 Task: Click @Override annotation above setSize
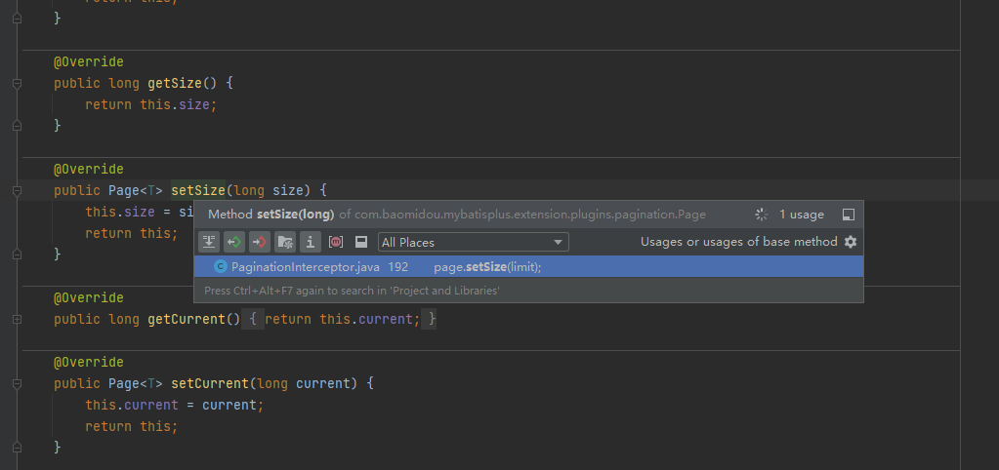pos(89,169)
